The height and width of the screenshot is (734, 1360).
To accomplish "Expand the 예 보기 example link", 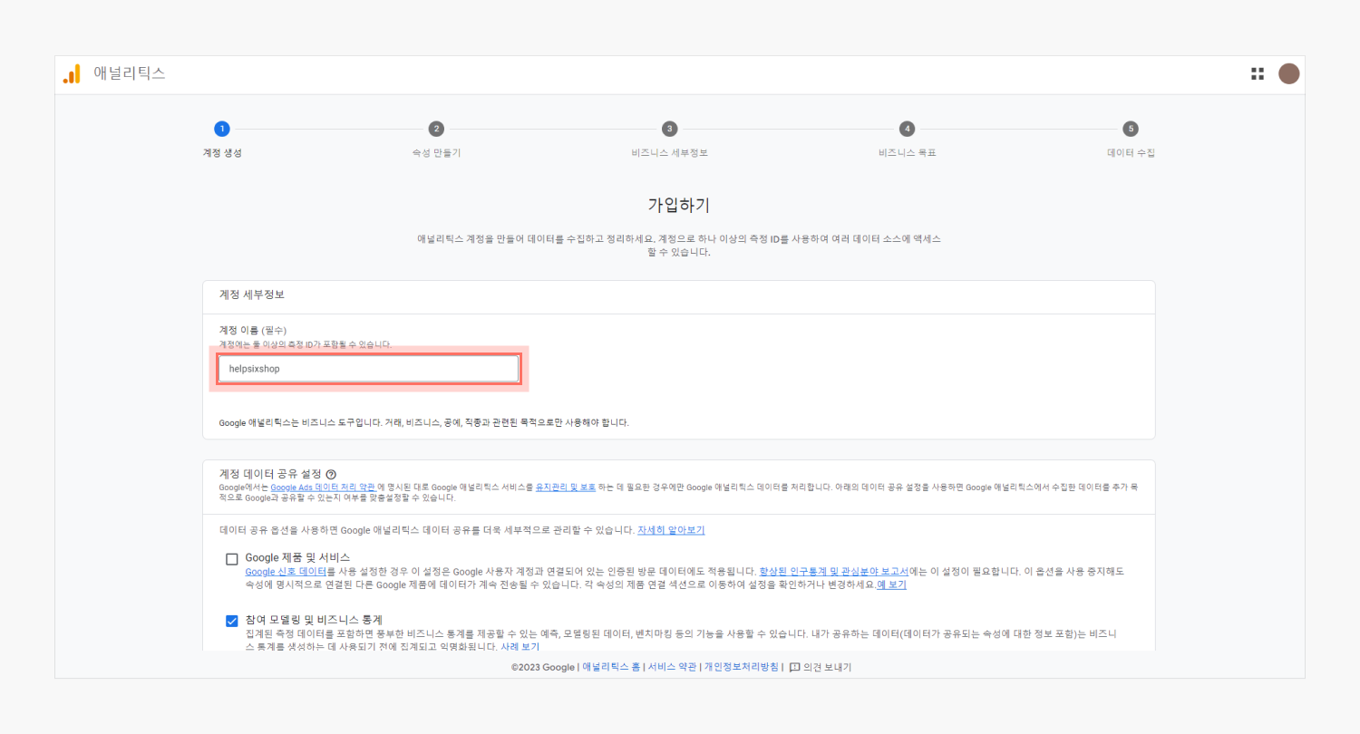I will (x=891, y=584).
